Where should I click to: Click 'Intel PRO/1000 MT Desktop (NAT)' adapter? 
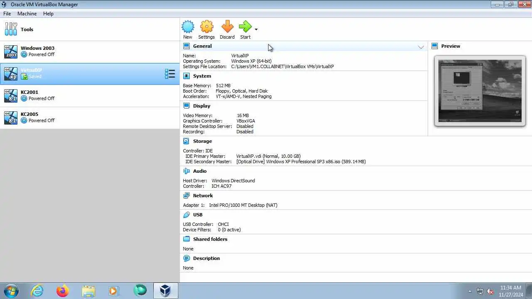(243, 205)
